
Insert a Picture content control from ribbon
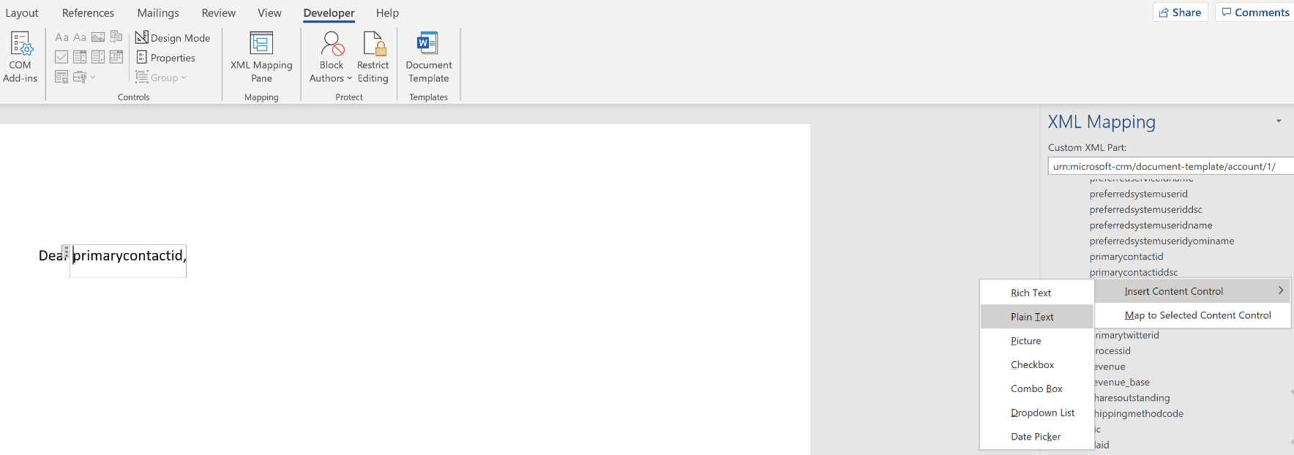coord(98,37)
